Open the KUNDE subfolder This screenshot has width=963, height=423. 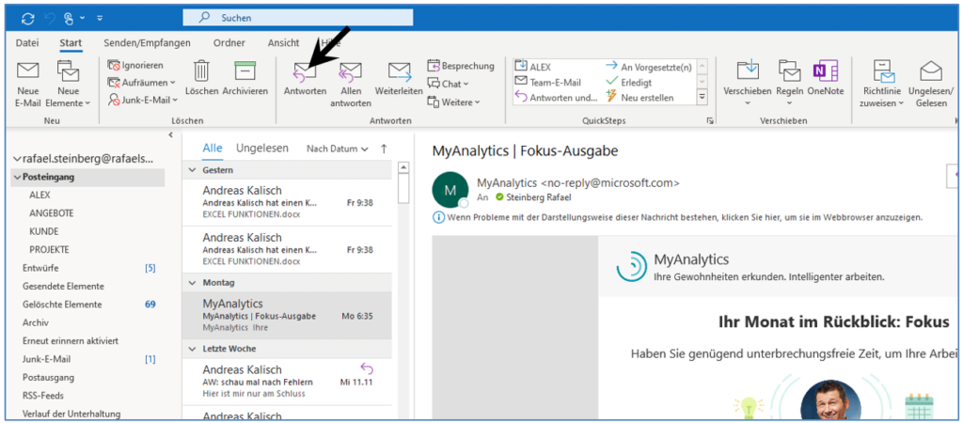click(43, 231)
